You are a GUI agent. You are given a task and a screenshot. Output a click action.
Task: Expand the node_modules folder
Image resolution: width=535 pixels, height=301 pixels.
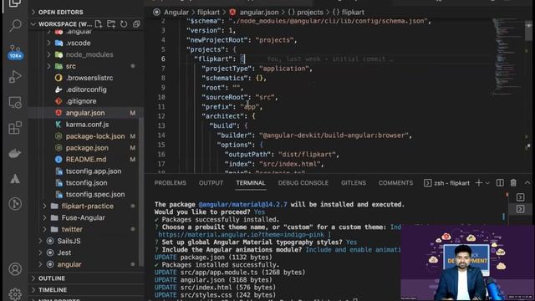point(85,54)
